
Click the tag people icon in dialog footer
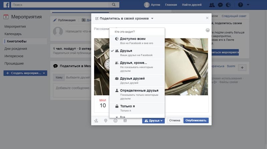point(96,120)
